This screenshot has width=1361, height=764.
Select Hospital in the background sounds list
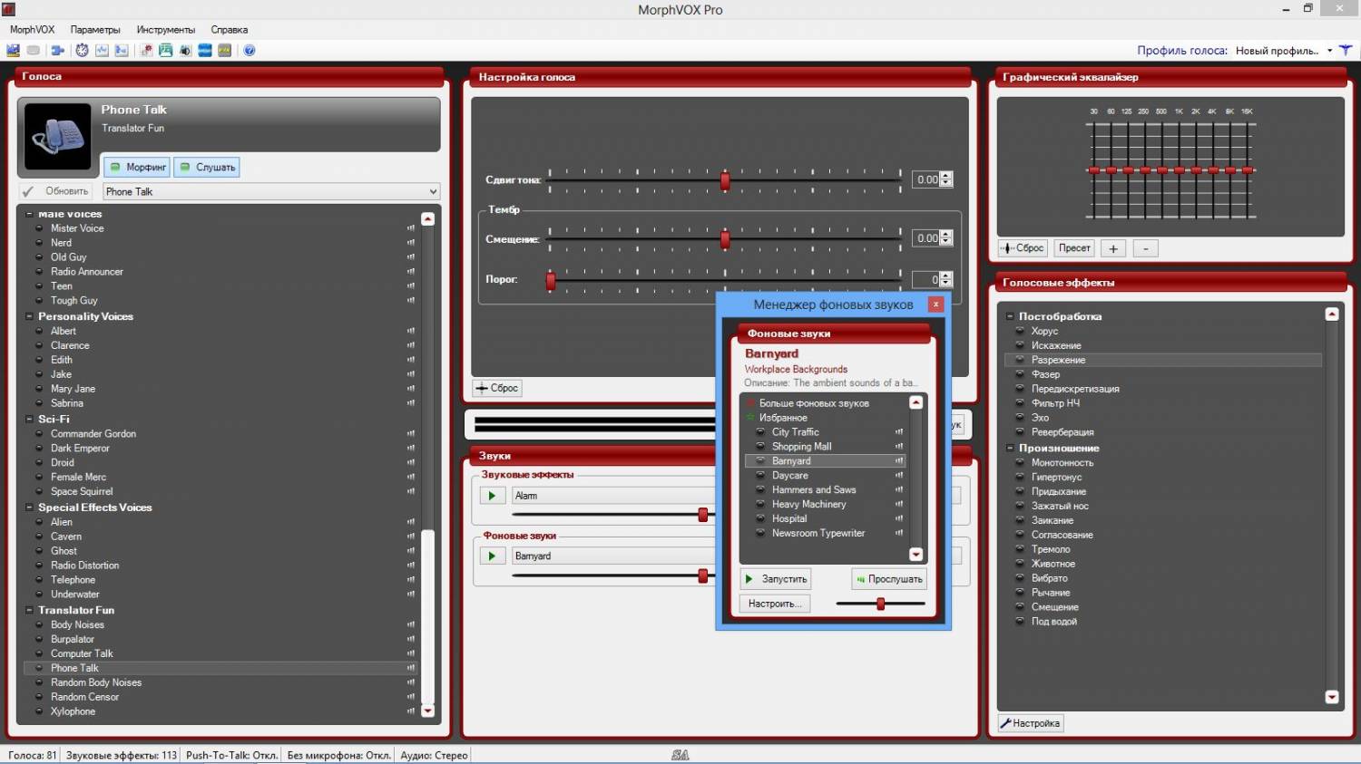pos(789,519)
